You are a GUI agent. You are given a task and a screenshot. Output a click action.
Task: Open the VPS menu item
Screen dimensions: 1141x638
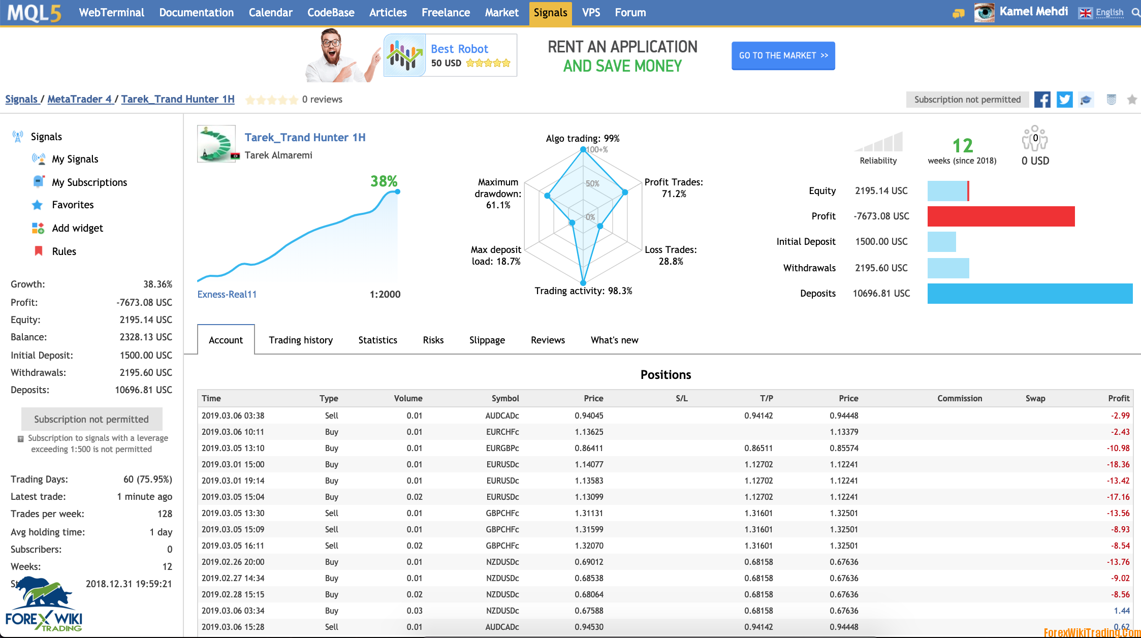591,13
